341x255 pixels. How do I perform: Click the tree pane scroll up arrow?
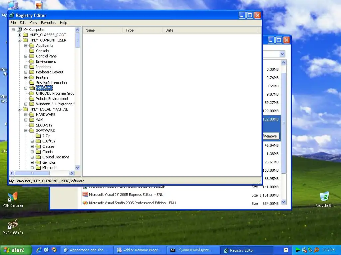click(77, 30)
